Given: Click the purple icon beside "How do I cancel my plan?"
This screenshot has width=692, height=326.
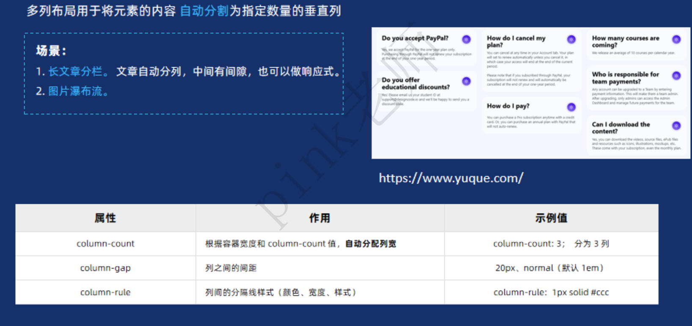Looking at the screenshot, I should (x=571, y=39).
